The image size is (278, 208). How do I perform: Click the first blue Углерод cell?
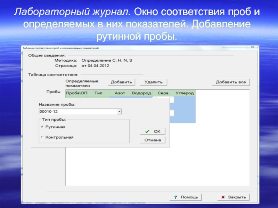pos(185,100)
